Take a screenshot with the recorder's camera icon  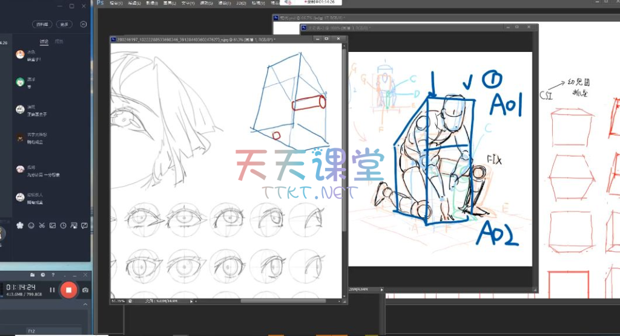click(x=85, y=290)
